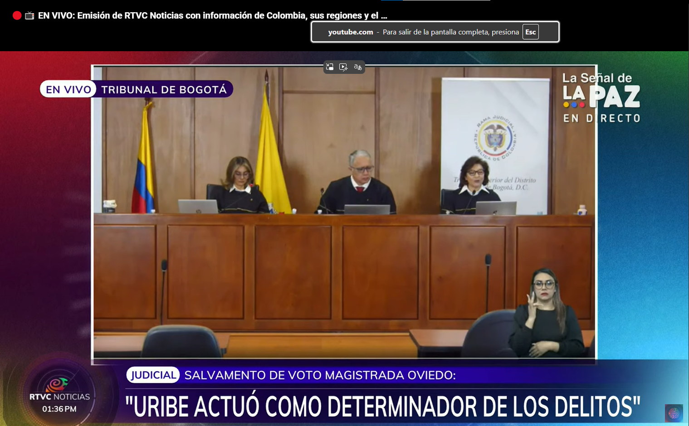Click the picture-in-picture icon above video
The height and width of the screenshot is (426, 689).
[x=330, y=67]
